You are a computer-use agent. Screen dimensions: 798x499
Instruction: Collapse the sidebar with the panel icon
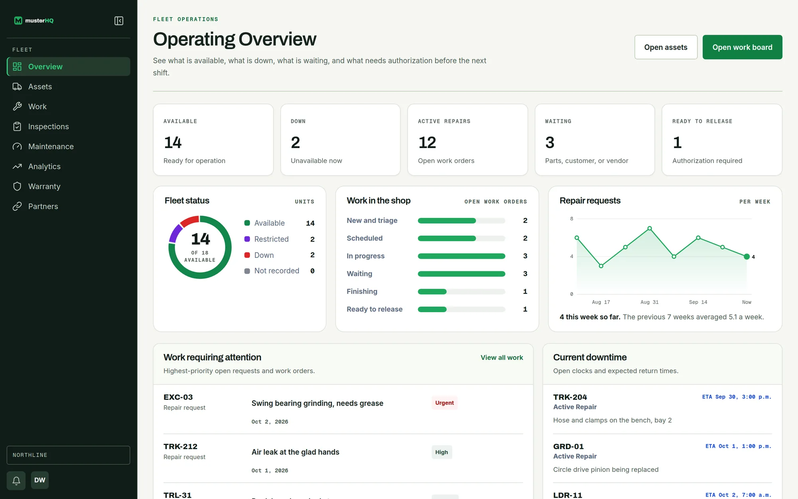coord(119,21)
